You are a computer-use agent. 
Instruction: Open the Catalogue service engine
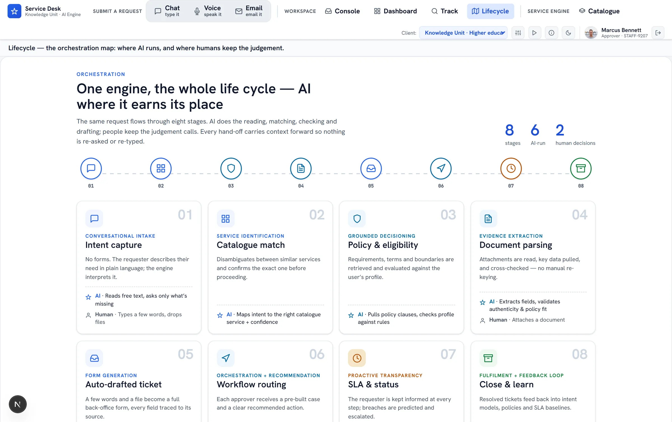(x=599, y=11)
